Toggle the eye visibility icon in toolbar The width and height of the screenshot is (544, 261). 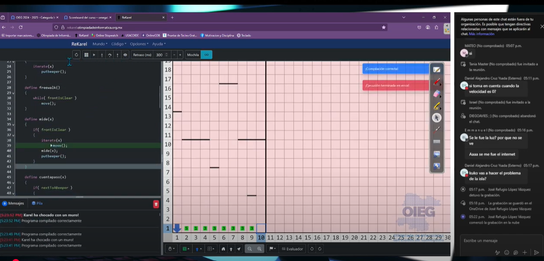pos(125,55)
